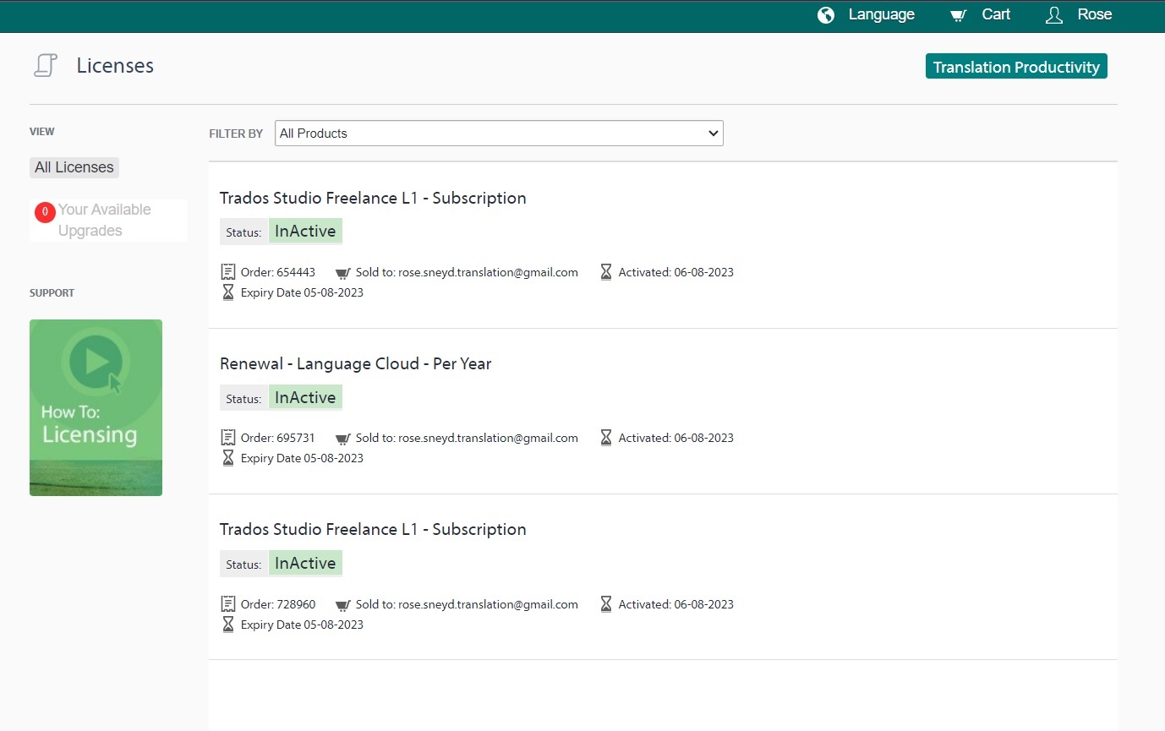Open the Language menu

tap(882, 14)
